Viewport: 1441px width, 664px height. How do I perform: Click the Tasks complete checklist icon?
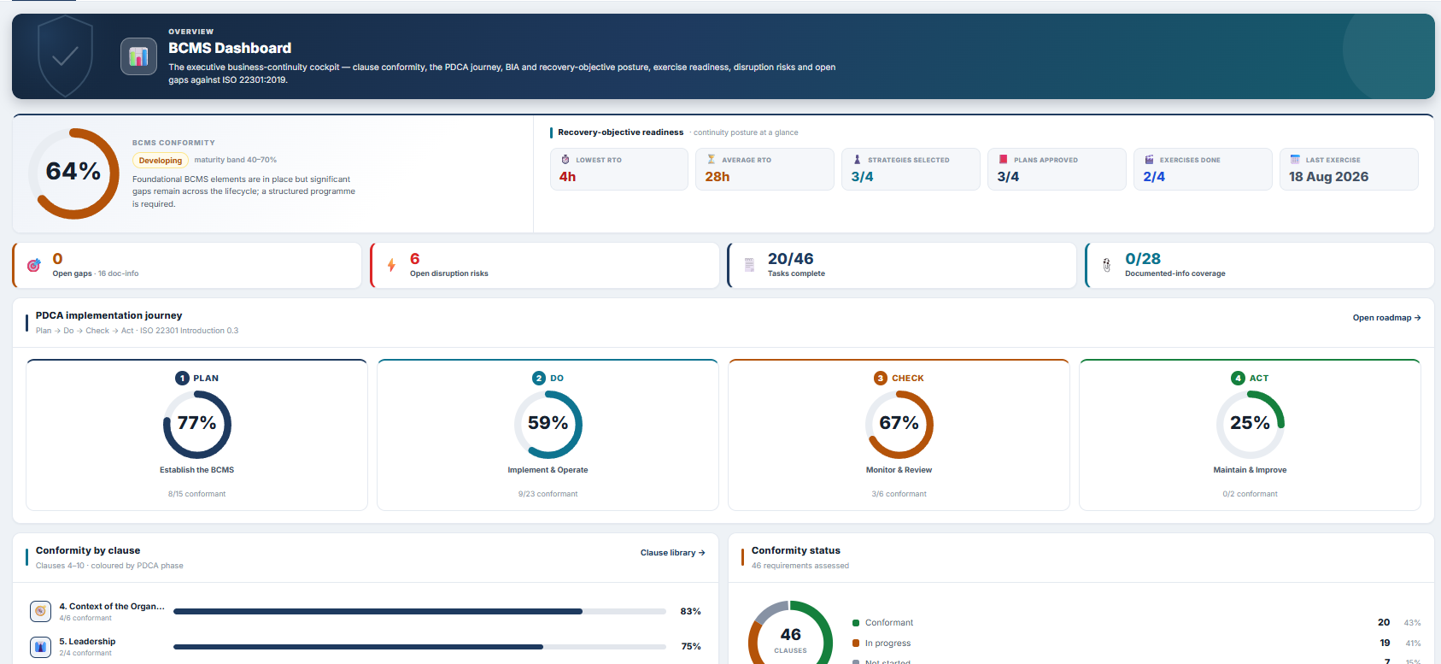click(749, 266)
